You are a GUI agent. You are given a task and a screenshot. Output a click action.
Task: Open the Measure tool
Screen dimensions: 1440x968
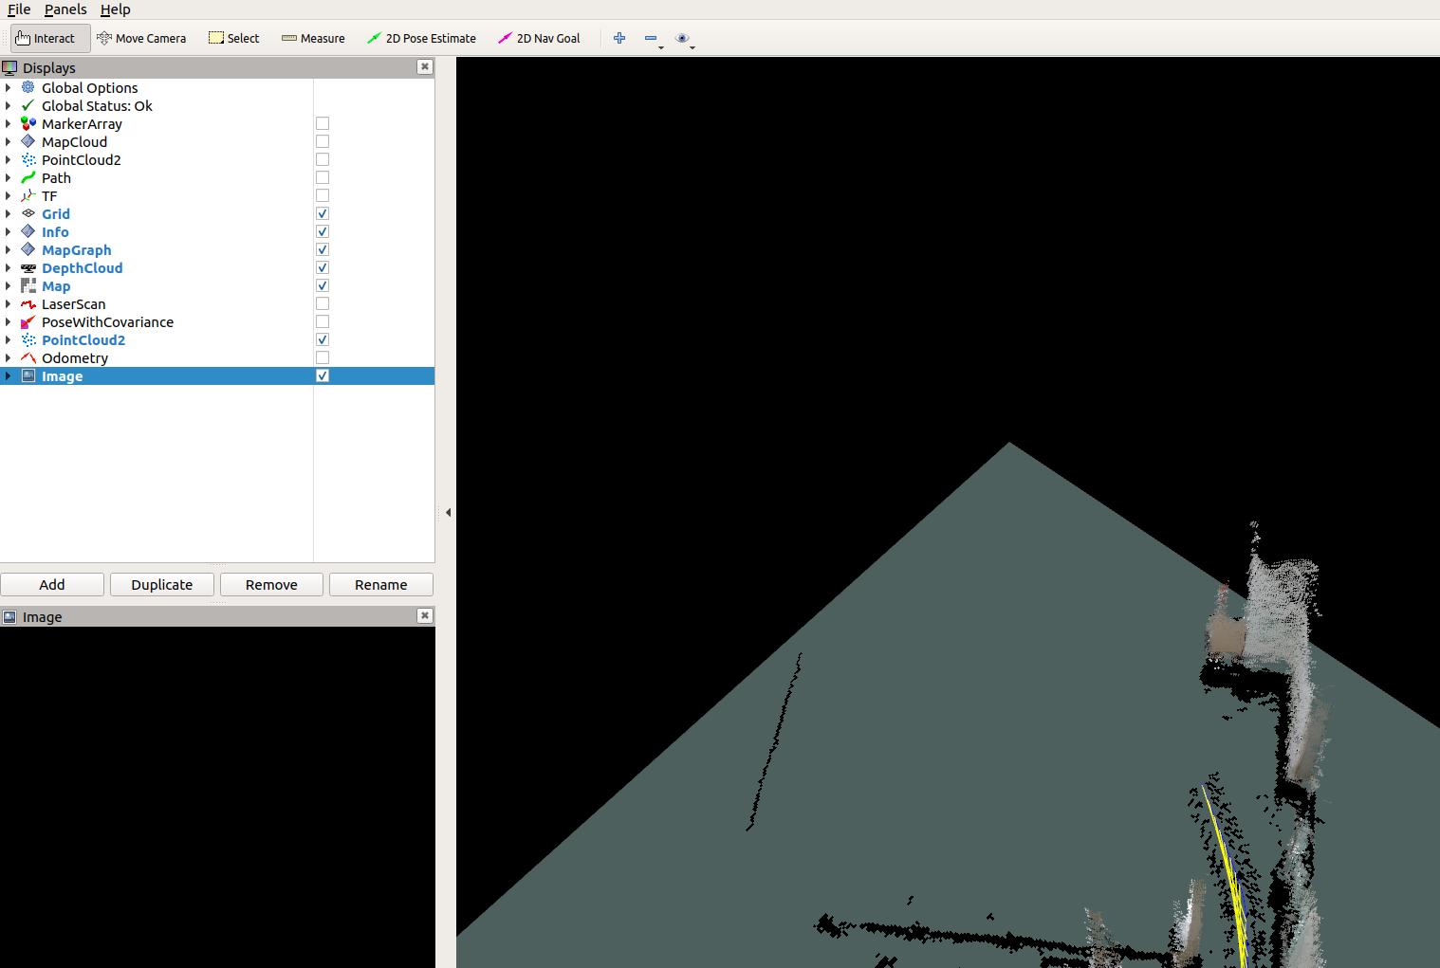[x=313, y=38]
